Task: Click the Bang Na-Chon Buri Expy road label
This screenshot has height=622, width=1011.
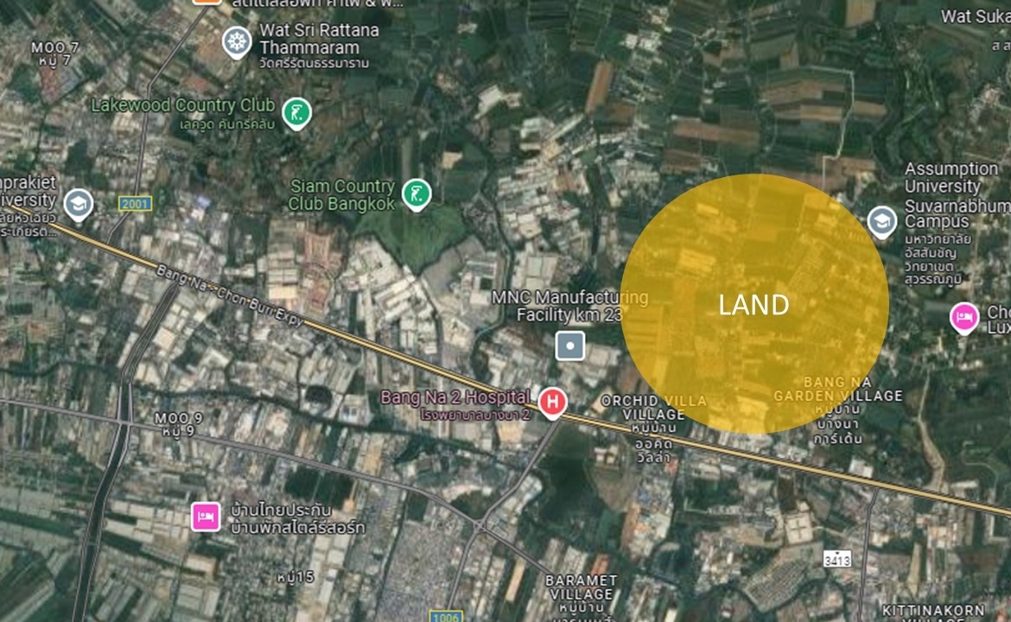Action: (230, 295)
